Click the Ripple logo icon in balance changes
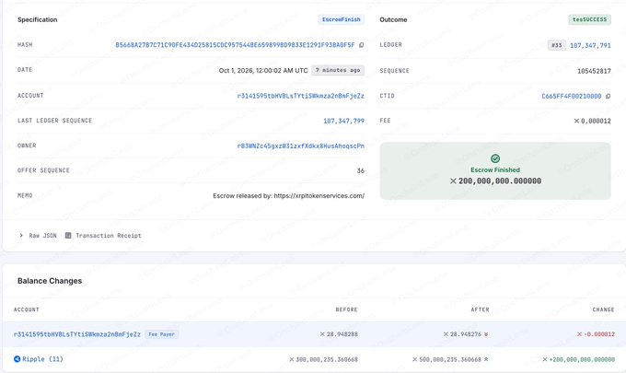 click(x=17, y=359)
